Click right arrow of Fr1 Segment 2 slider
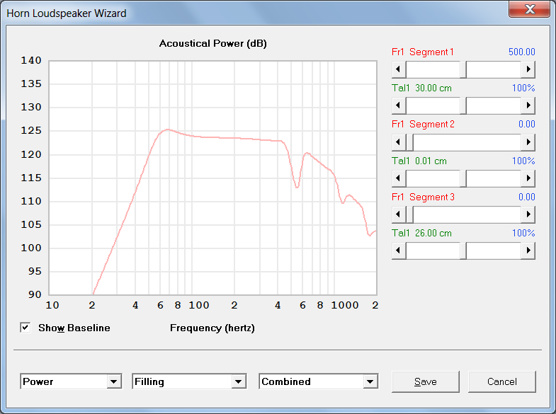This screenshot has height=414, width=556. pos(528,142)
